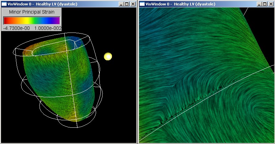Select the yellow light source sphere
Viewport: 275px width, 144px height.
pos(108,56)
